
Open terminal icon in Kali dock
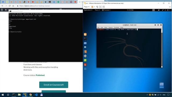point(85,39)
